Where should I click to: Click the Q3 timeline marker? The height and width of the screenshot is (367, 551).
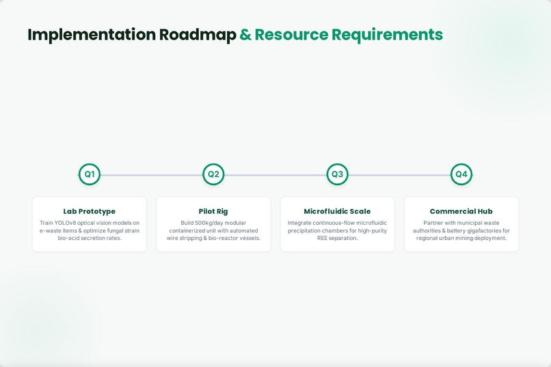(337, 174)
